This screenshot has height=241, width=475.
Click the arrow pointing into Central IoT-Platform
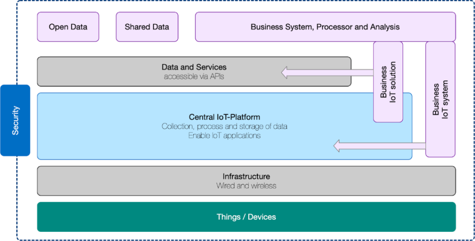[379, 146]
